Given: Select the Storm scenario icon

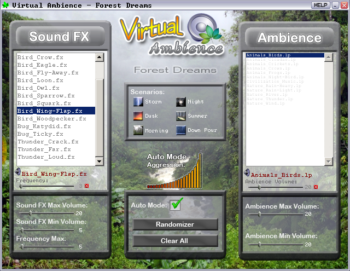Looking at the screenshot, I should pyautogui.click(x=138, y=102).
